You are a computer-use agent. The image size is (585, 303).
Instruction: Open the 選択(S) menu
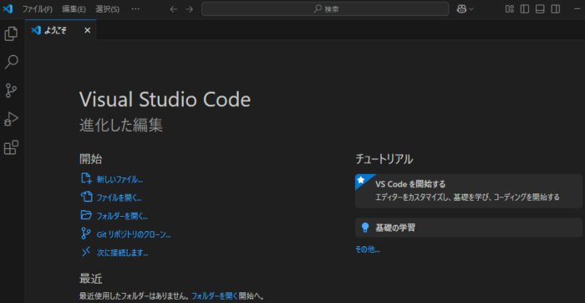coord(108,9)
